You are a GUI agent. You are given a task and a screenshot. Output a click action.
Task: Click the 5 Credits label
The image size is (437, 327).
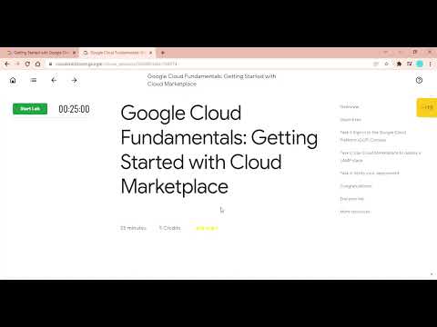pos(169,228)
